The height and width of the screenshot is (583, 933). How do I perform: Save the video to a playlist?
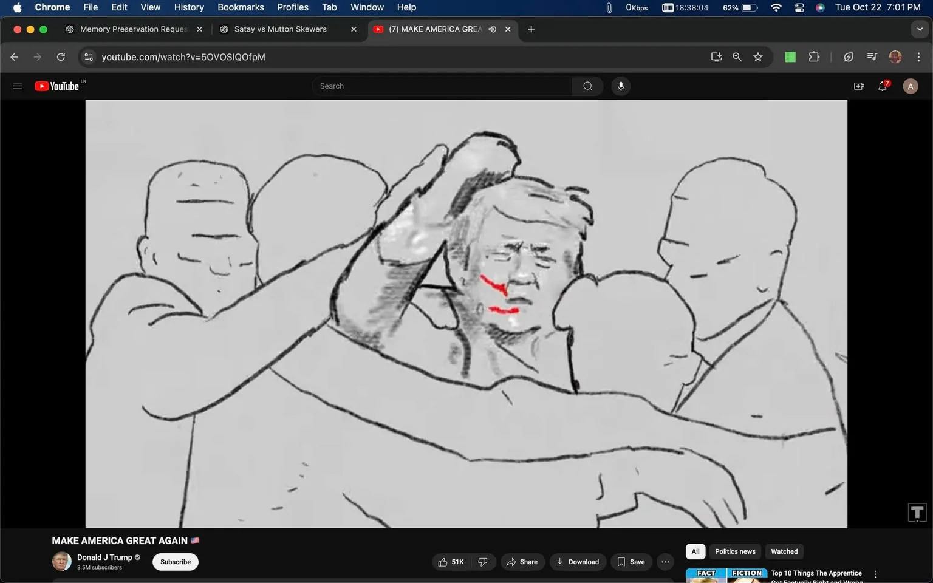click(631, 562)
